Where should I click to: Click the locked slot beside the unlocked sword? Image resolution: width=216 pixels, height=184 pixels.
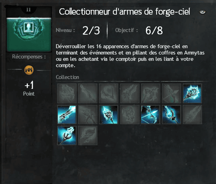(x=88, y=115)
